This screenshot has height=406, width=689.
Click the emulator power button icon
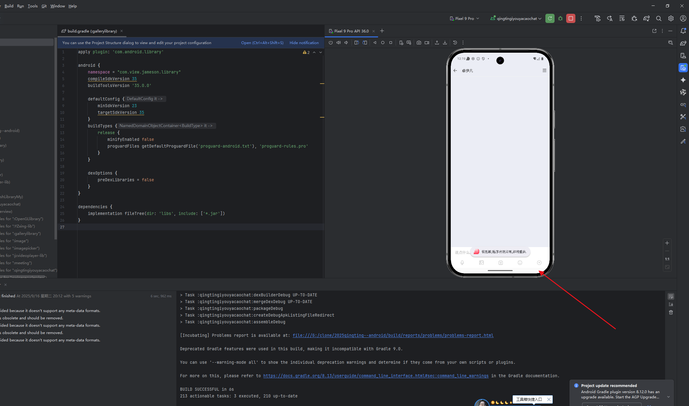click(331, 43)
